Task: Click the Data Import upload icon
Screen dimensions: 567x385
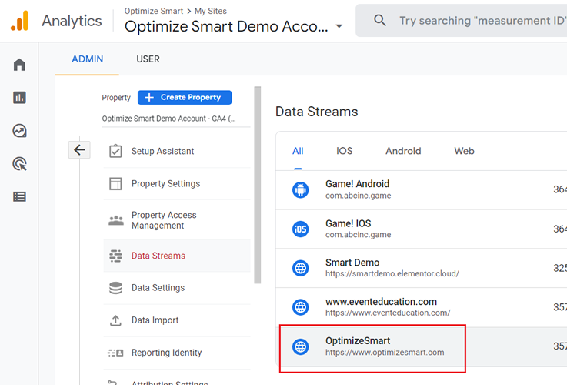Action: (115, 320)
